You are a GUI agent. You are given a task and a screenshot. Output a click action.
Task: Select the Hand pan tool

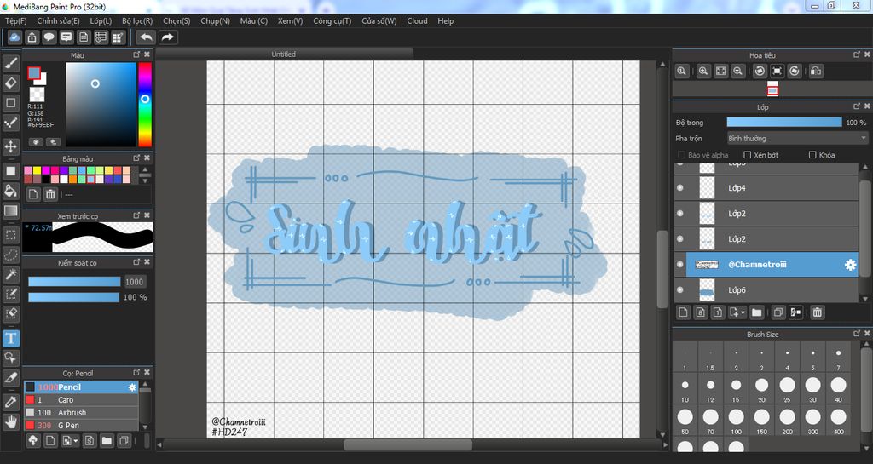10,421
